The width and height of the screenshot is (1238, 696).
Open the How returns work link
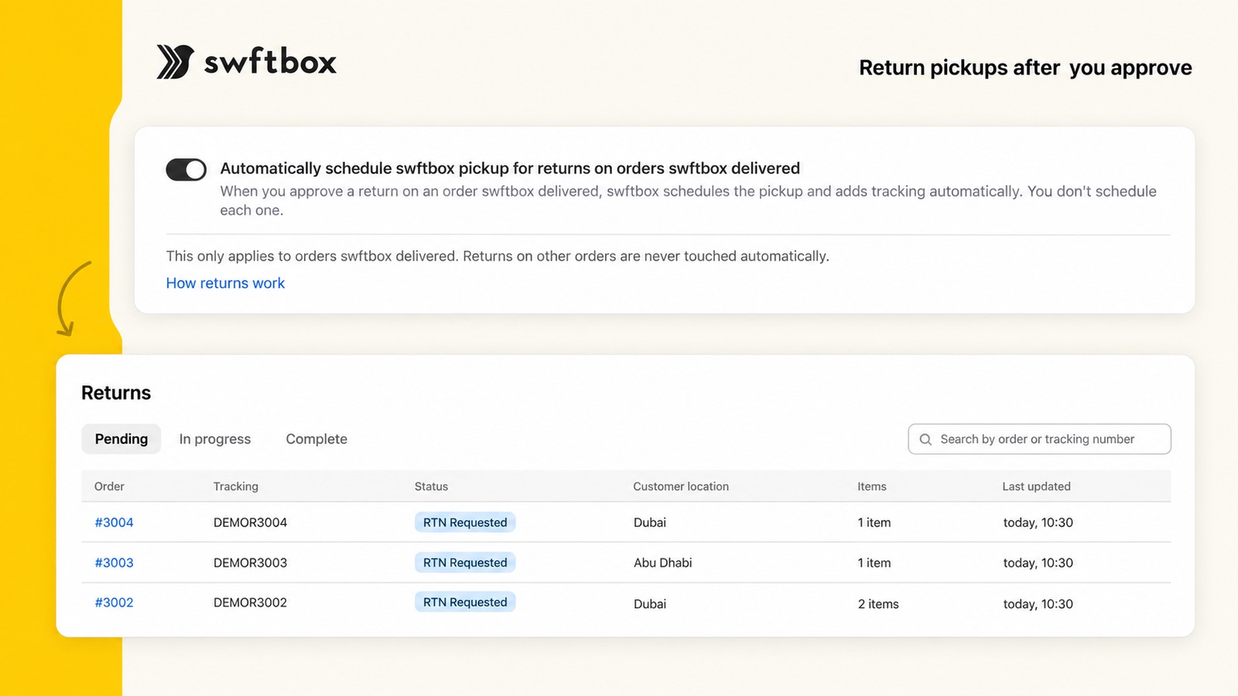click(x=225, y=283)
